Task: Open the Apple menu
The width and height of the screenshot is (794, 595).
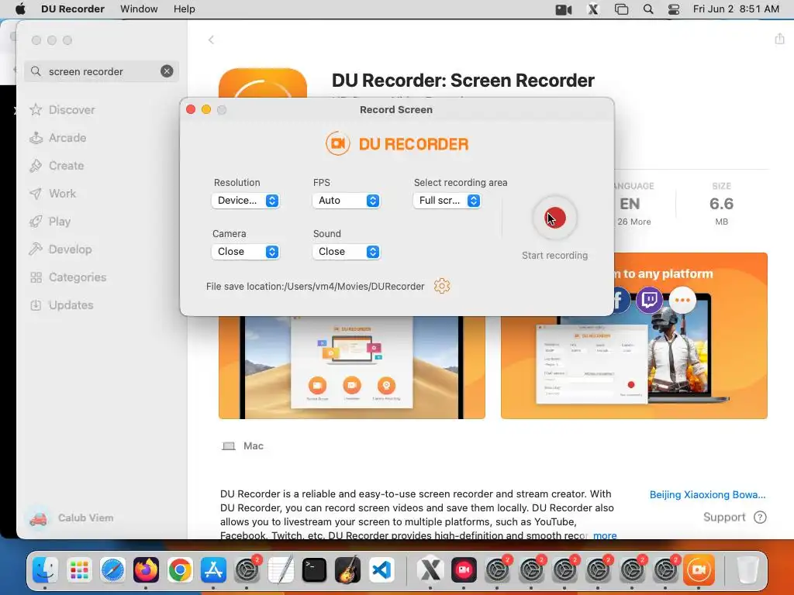Action: coord(20,9)
